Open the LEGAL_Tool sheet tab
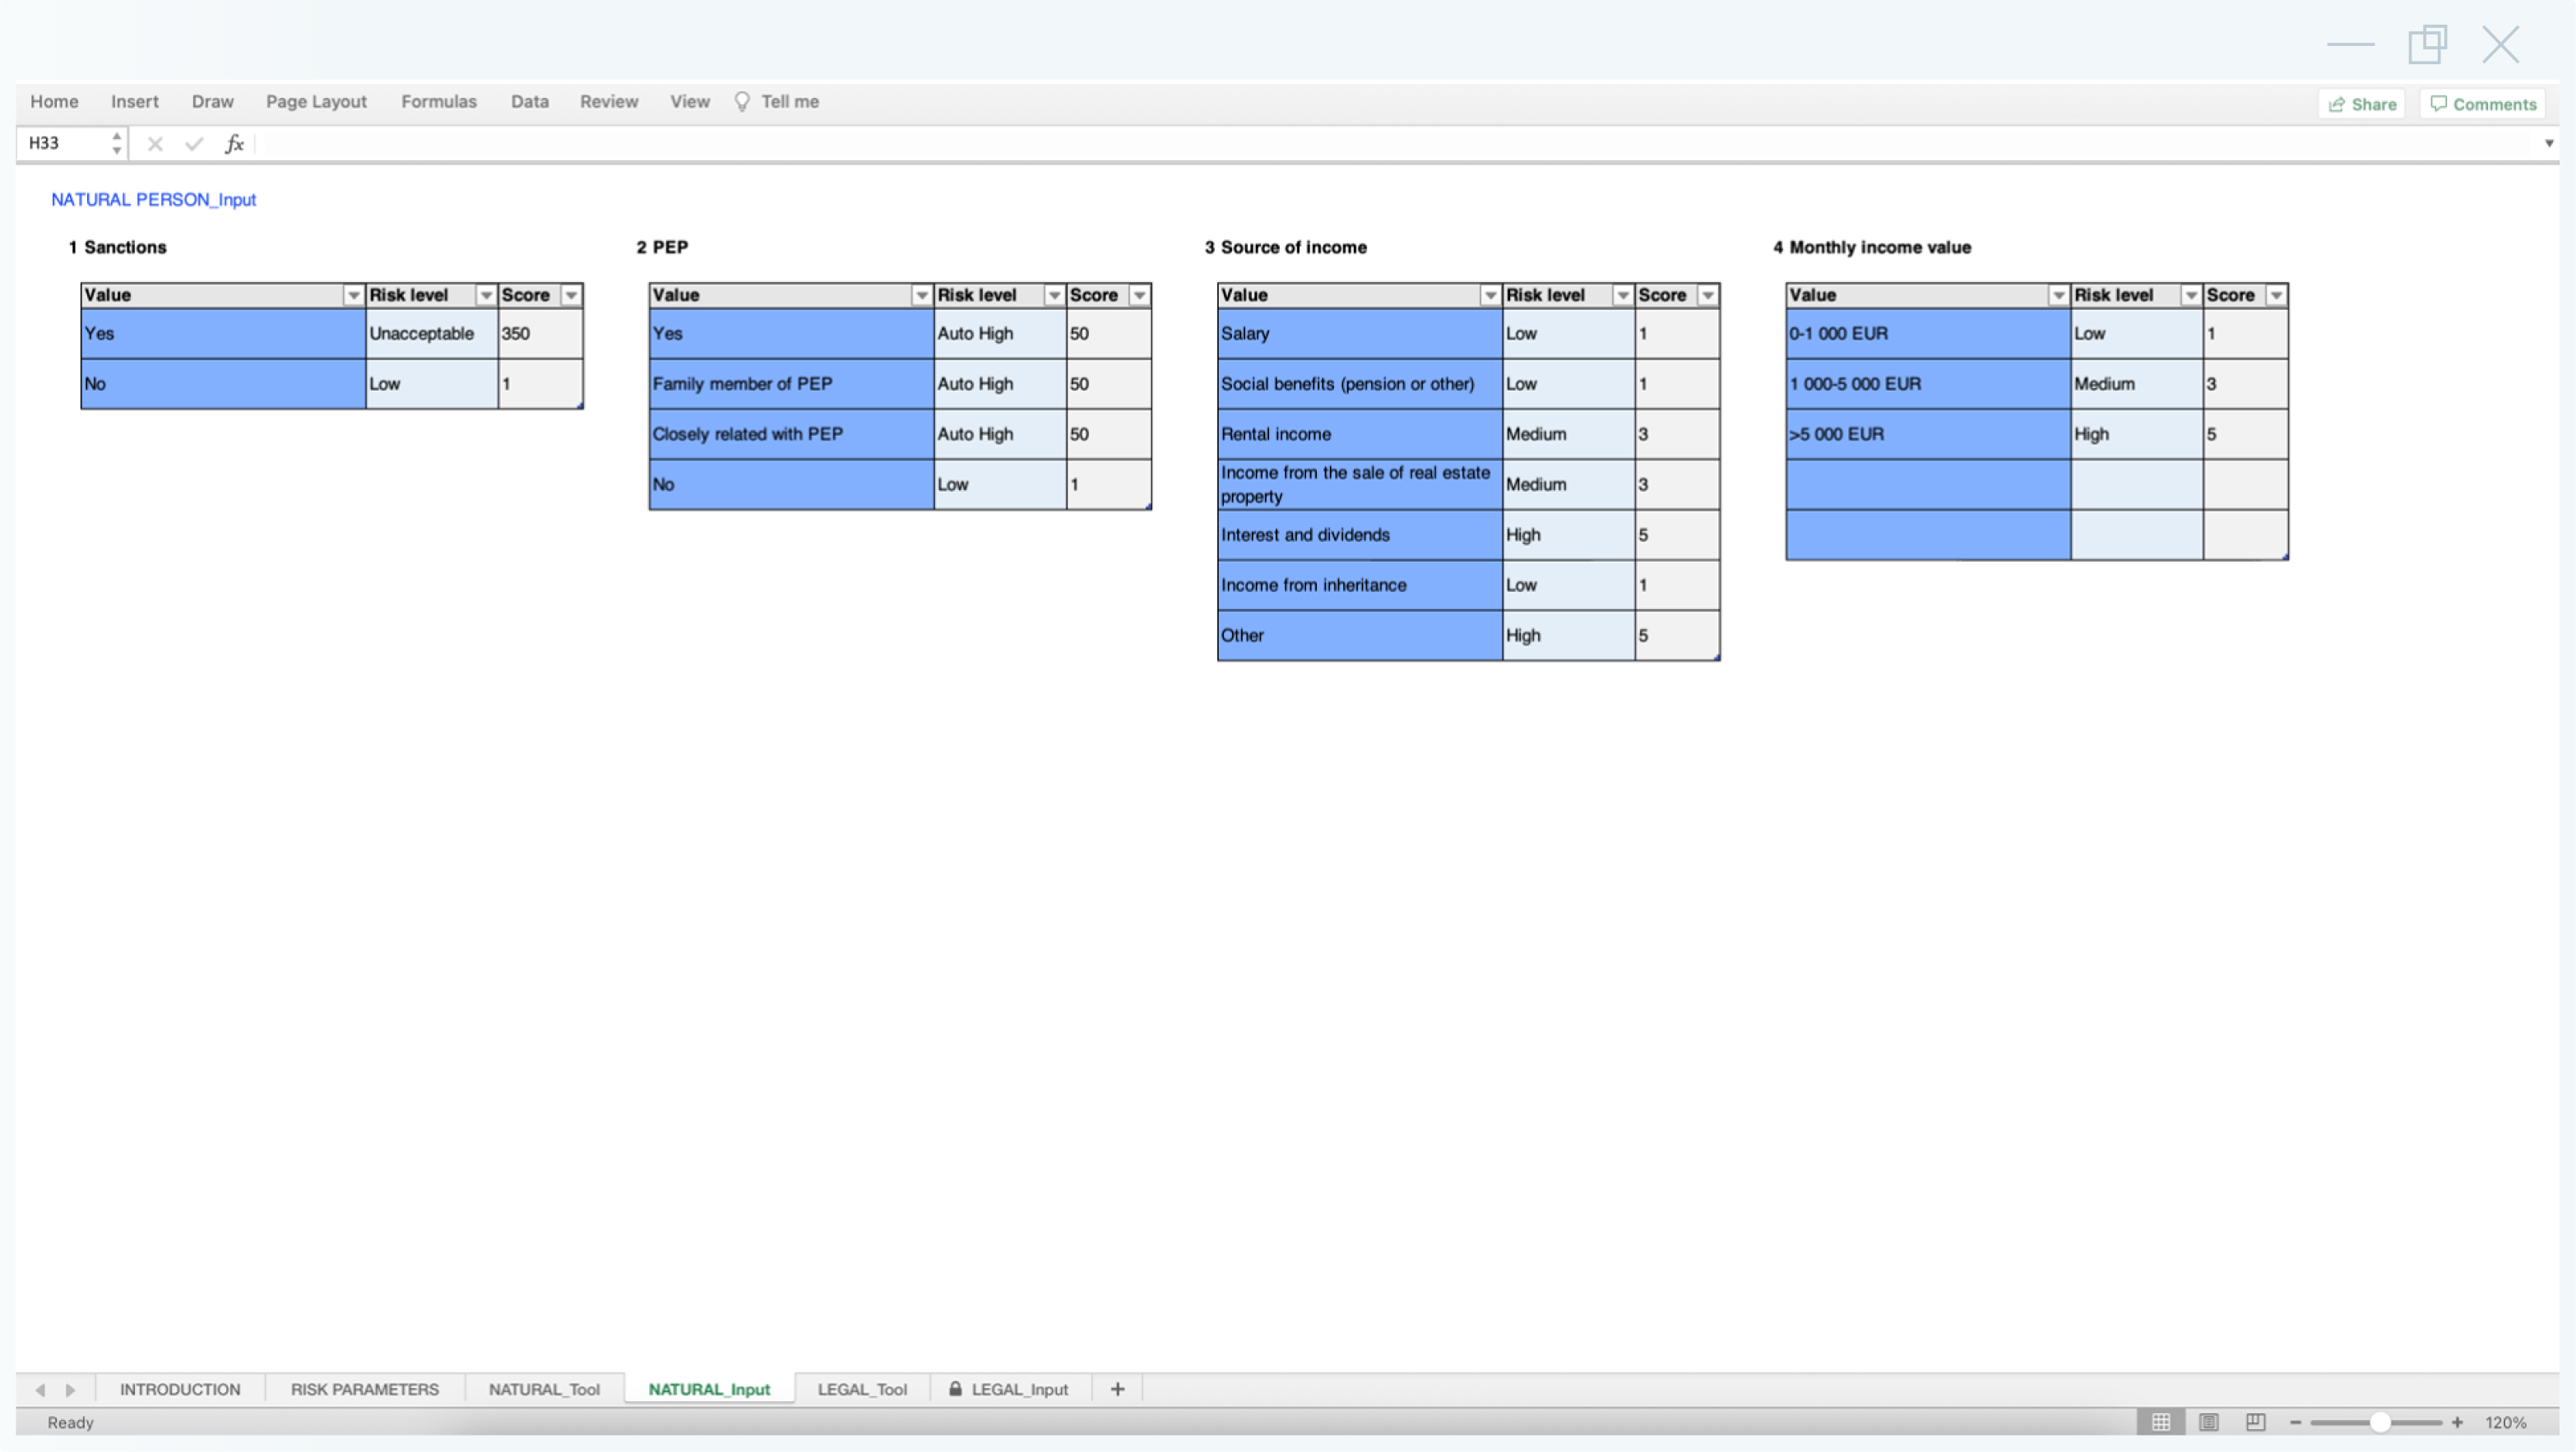 [862, 1389]
